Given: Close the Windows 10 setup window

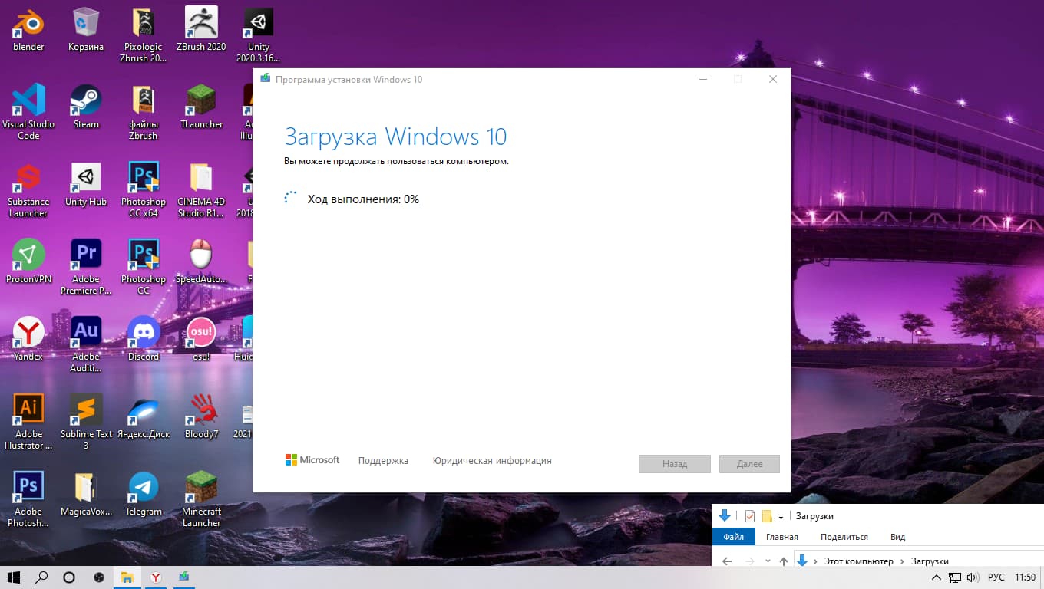Looking at the screenshot, I should (x=773, y=79).
